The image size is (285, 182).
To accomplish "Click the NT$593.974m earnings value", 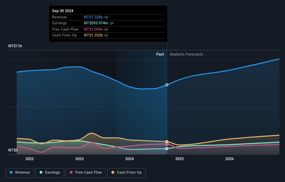I will point(96,23).
